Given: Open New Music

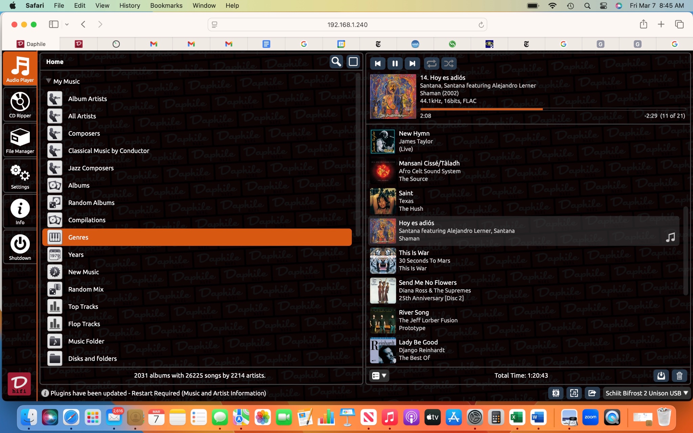Looking at the screenshot, I should point(197,272).
